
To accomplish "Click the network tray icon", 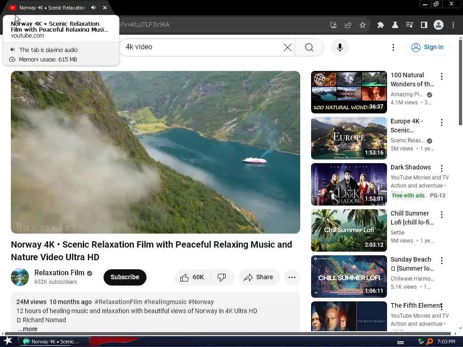I will point(421,342).
